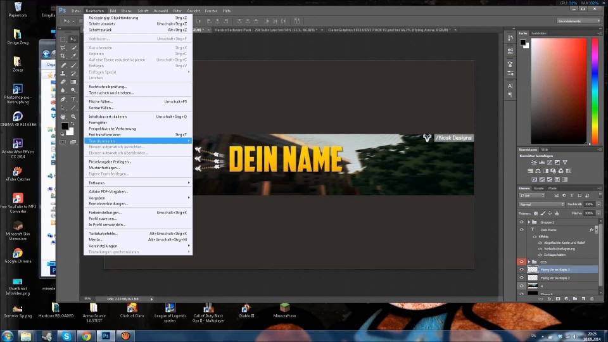
Task: Link layers using chain icon
Action: point(541,299)
